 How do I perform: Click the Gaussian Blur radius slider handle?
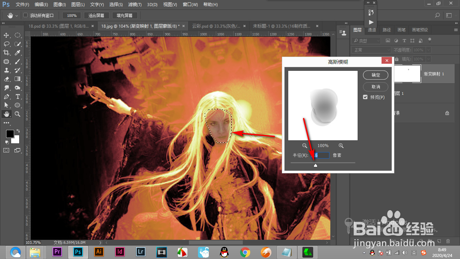click(x=316, y=165)
